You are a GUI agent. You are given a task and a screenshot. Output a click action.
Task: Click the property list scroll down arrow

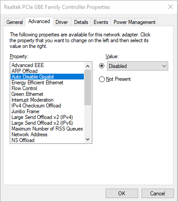click(x=87, y=139)
